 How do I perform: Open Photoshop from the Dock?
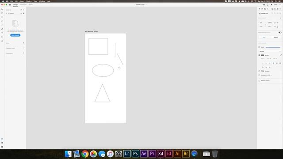point(135,154)
